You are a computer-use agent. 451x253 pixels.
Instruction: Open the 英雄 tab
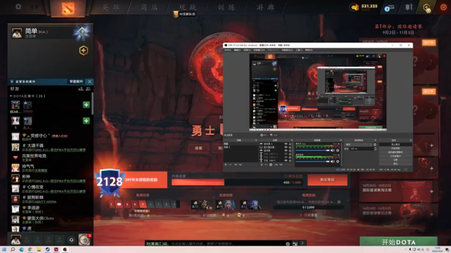pos(111,7)
